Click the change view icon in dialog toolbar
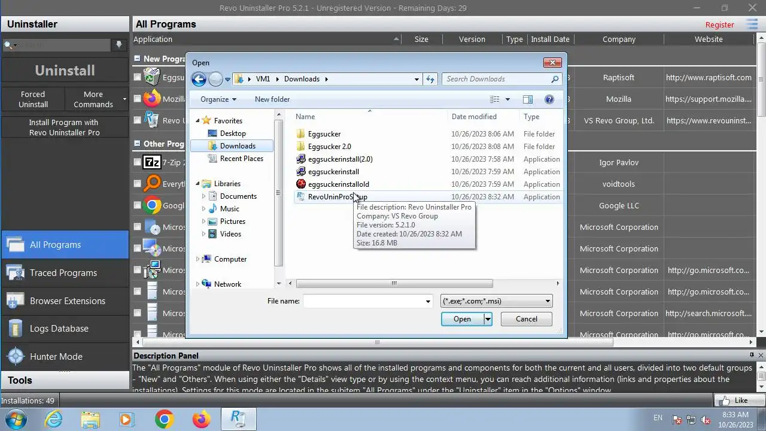766x431 pixels. (495, 99)
